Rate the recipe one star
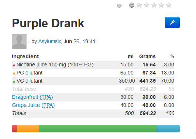Image resolution: width=196 pixels, height=139 pixels. point(139,5)
